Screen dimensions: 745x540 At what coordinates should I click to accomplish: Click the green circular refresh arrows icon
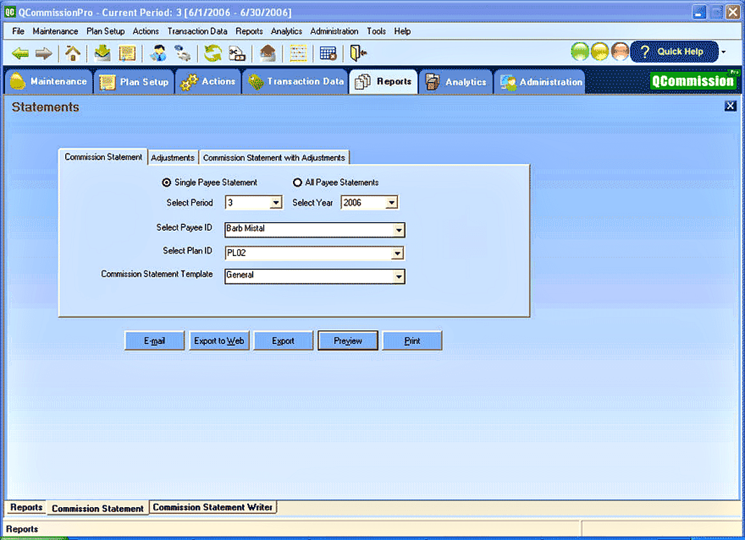[x=213, y=53]
